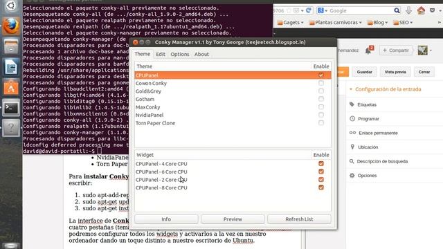The height and width of the screenshot is (249, 443).
Task: Select CPUPanel - 8 Core CPU widget row
Action: 233,187
